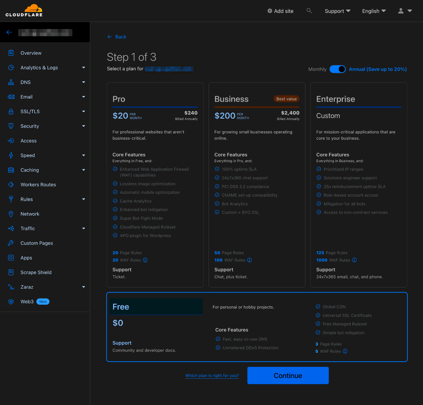Click the Network location pin icon

coord(11,214)
